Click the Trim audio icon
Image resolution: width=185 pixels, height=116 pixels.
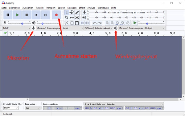pos(82,23)
